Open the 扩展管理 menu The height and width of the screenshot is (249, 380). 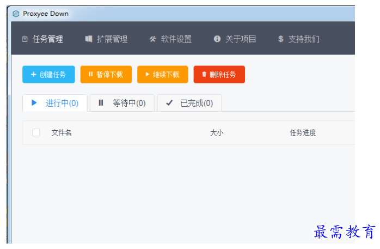pyautogui.click(x=106, y=39)
